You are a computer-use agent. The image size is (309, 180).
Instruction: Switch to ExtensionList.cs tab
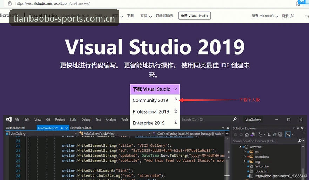click(81, 128)
